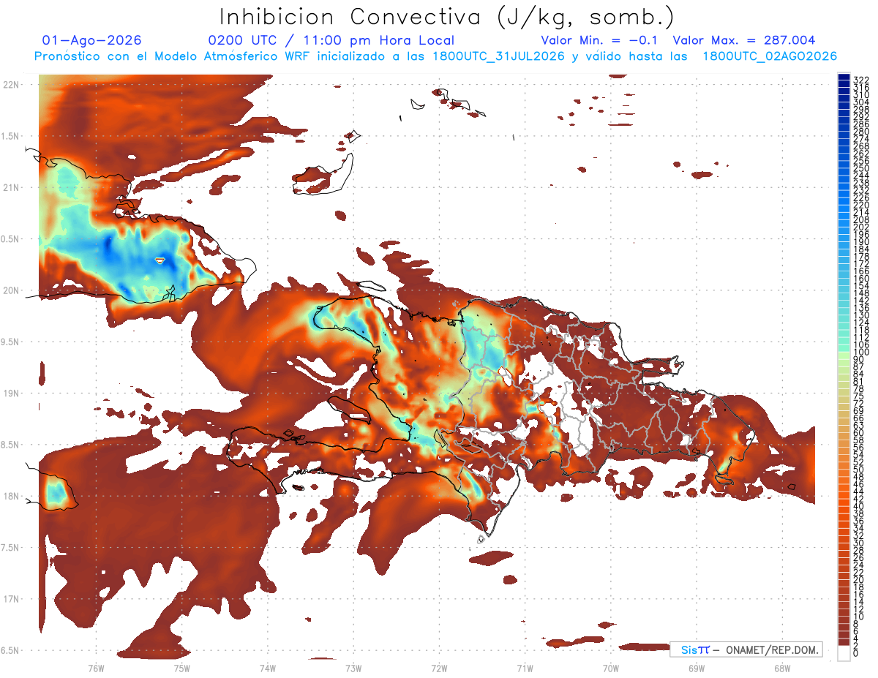Click longitude label '69W'
The height and width of the screenshot is (678, 878).
tap(697, 667)
